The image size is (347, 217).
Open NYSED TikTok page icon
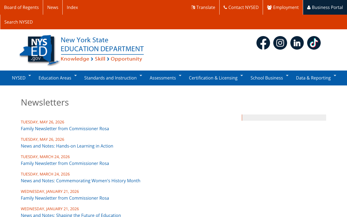314,43
